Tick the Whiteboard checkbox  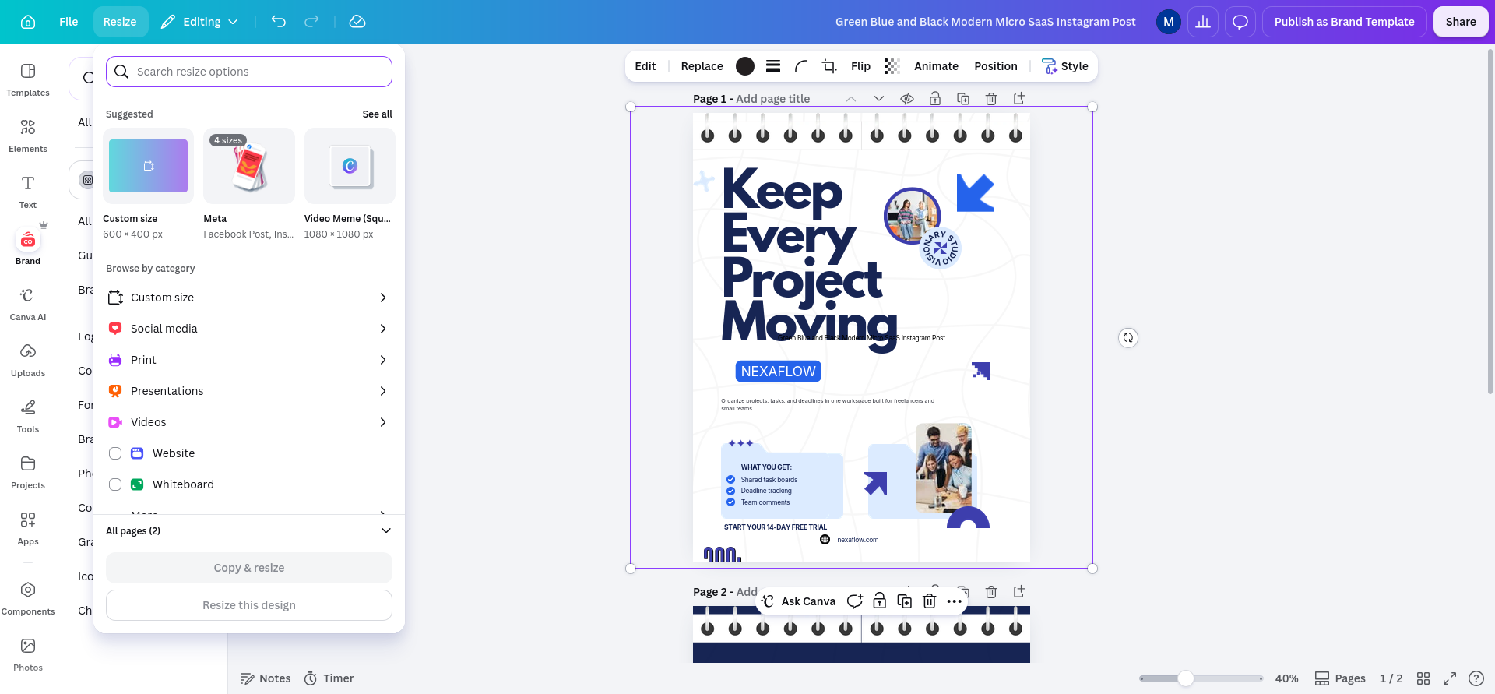[115, 484]
